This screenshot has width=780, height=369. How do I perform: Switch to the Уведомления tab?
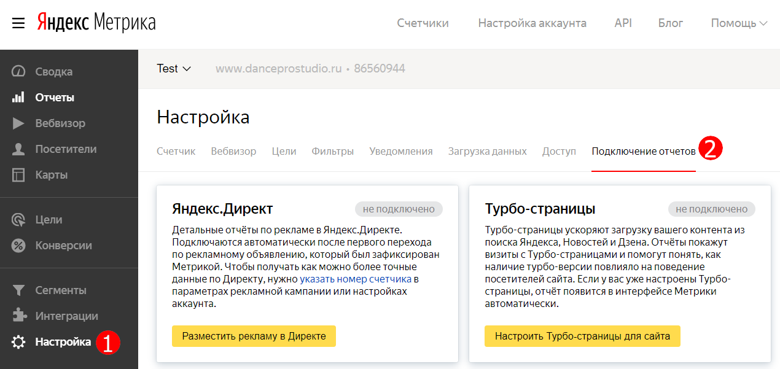(x=400, y=151)
